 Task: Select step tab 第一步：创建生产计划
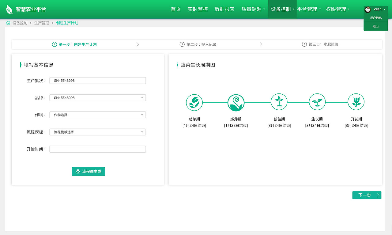(74, 44)
